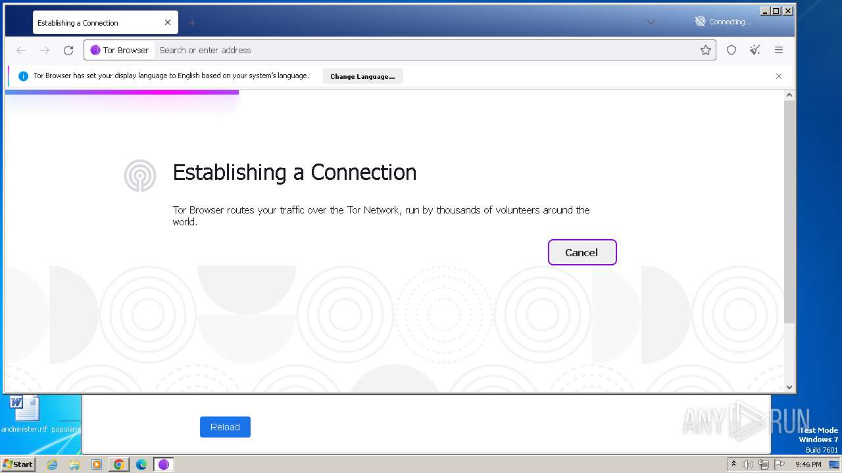Click the vertical scrollbar down arrow
The image size is (842, 473).
789,388
